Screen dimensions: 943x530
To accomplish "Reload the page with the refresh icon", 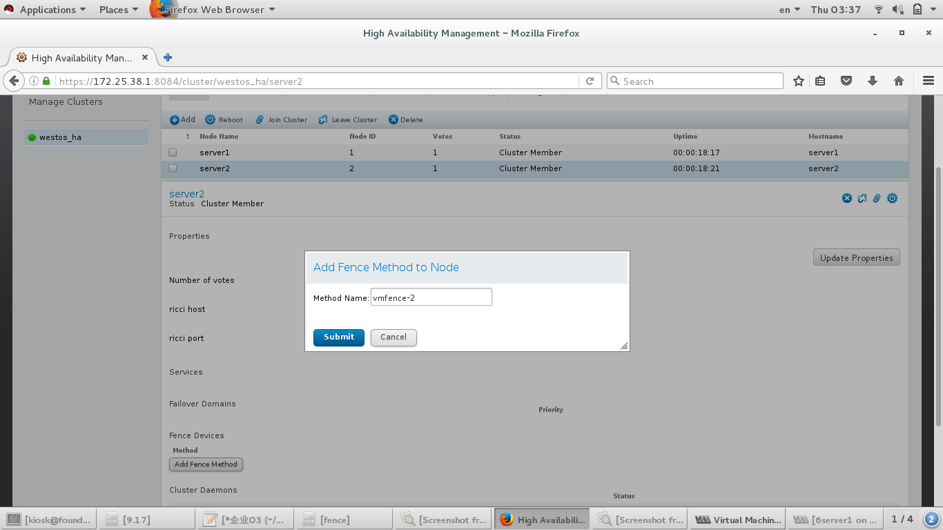I will [x=590, y=81].
